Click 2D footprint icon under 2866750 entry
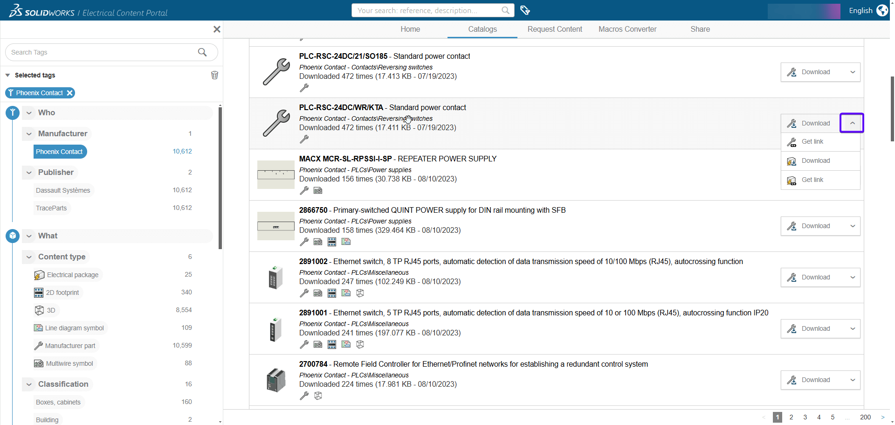Viewport: 895px width, 425px height. tap(332, 242)
